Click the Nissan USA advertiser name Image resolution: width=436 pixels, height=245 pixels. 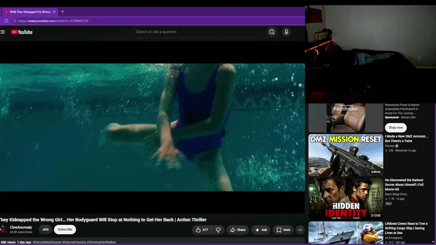pyautogui.click(x=408, y=117)
